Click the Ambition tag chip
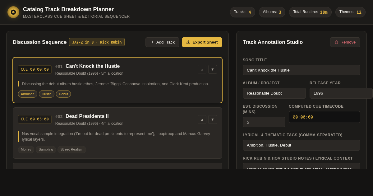The image size is (373, 196). [28, 94]
